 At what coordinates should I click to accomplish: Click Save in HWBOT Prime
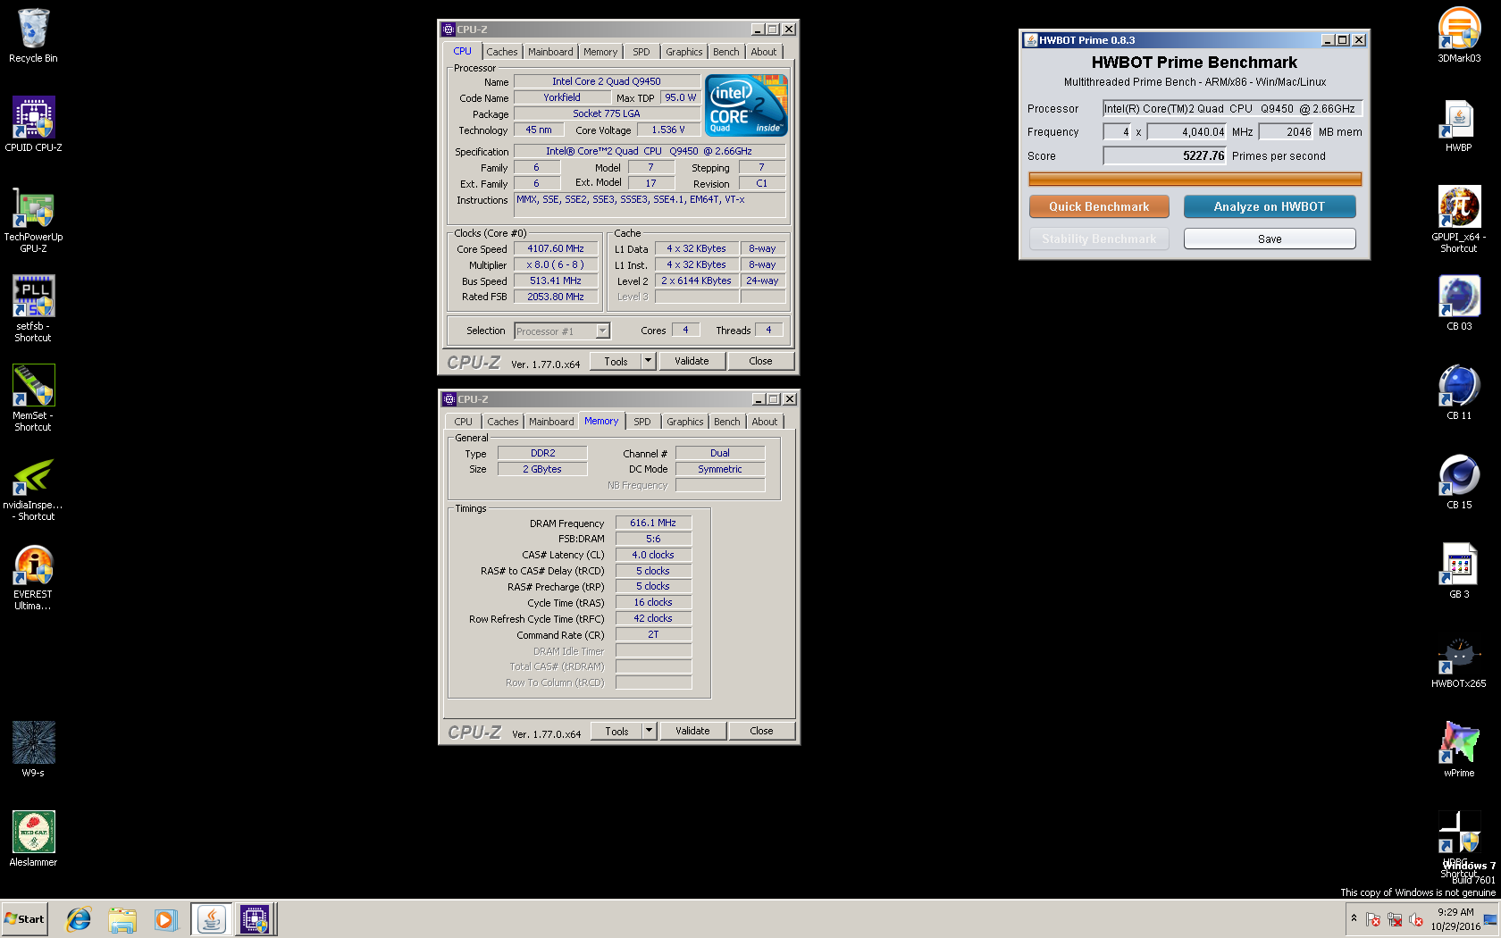[1270, 239]
